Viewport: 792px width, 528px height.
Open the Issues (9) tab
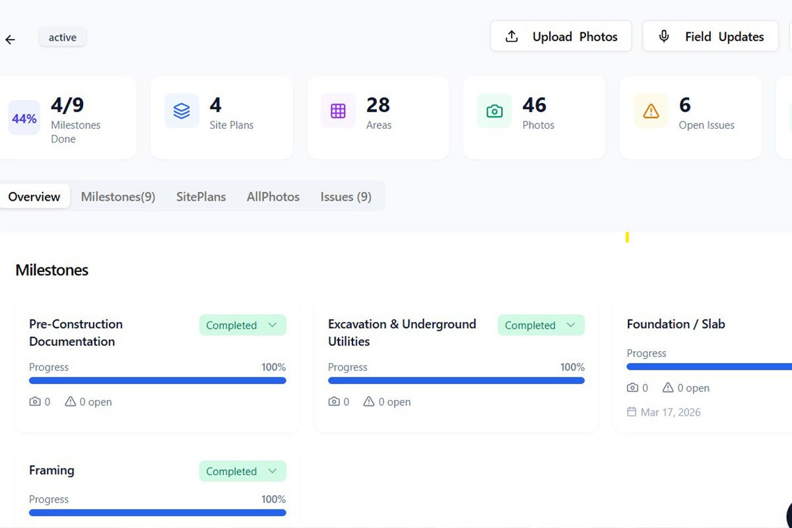(x=346, y=197)
